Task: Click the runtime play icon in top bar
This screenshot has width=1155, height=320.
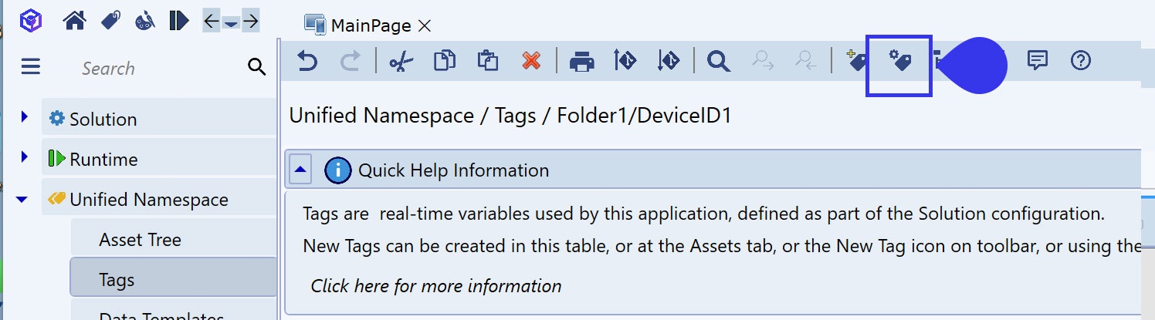Action: pos(178,21)
